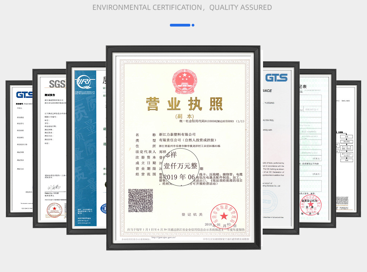367x272 pixels.
Task: Click the GTS logo on leftmost certificate
Action: coord(24,95)
